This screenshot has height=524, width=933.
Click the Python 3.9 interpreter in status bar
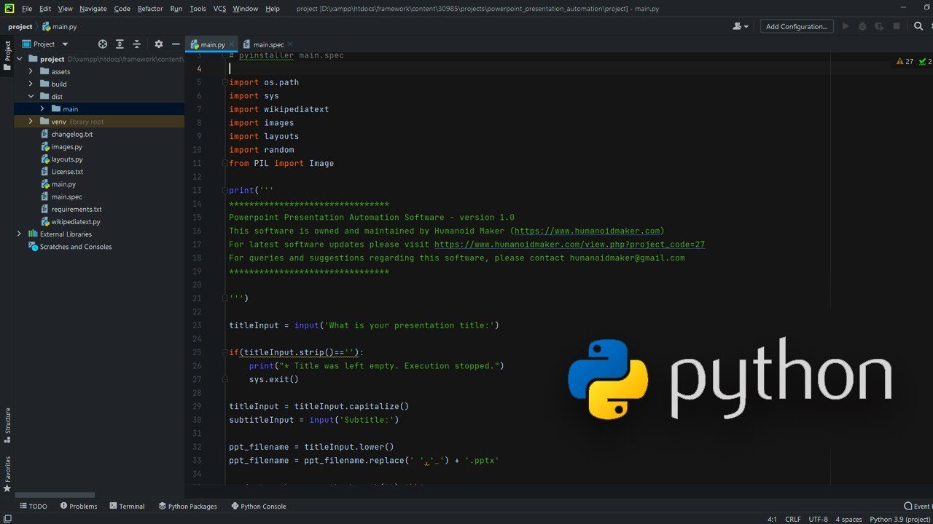coord(901,519)
